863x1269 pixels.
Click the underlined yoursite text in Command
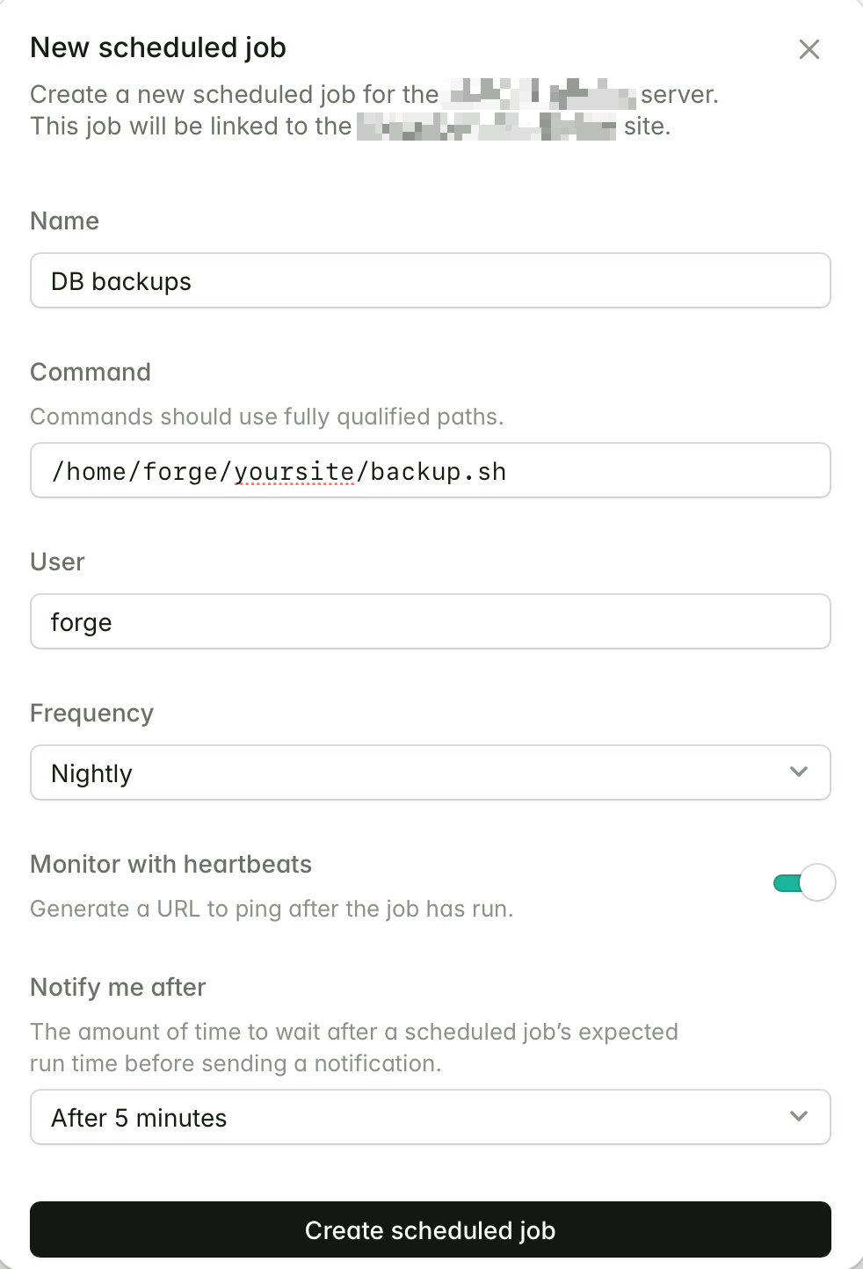[x=294, y=471]
